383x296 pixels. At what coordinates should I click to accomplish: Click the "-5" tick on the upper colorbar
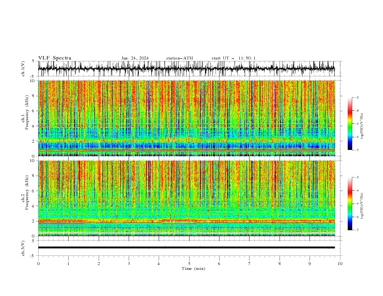coord(357,124)
